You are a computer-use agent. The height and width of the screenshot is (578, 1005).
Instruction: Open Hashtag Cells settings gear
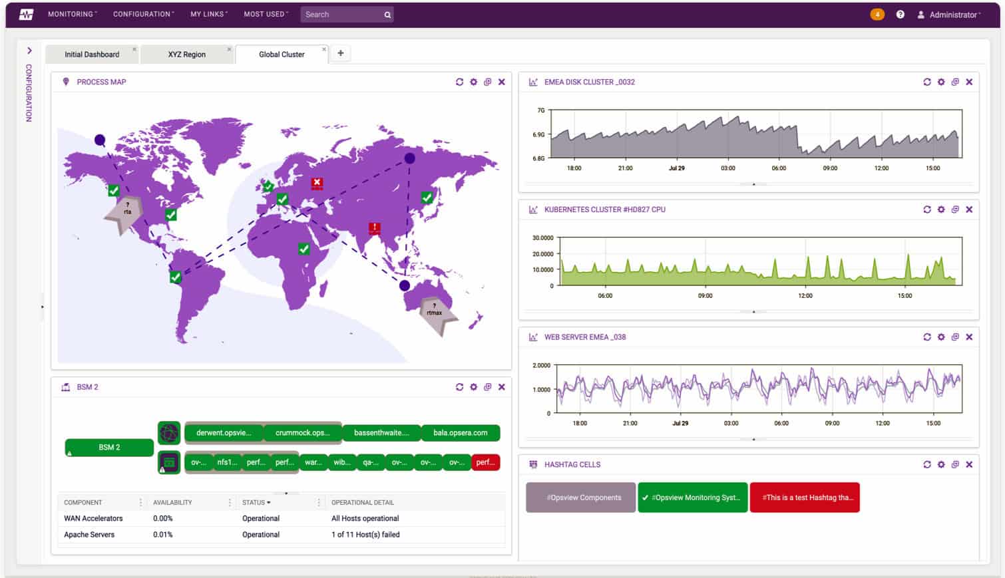pos(941,464)
